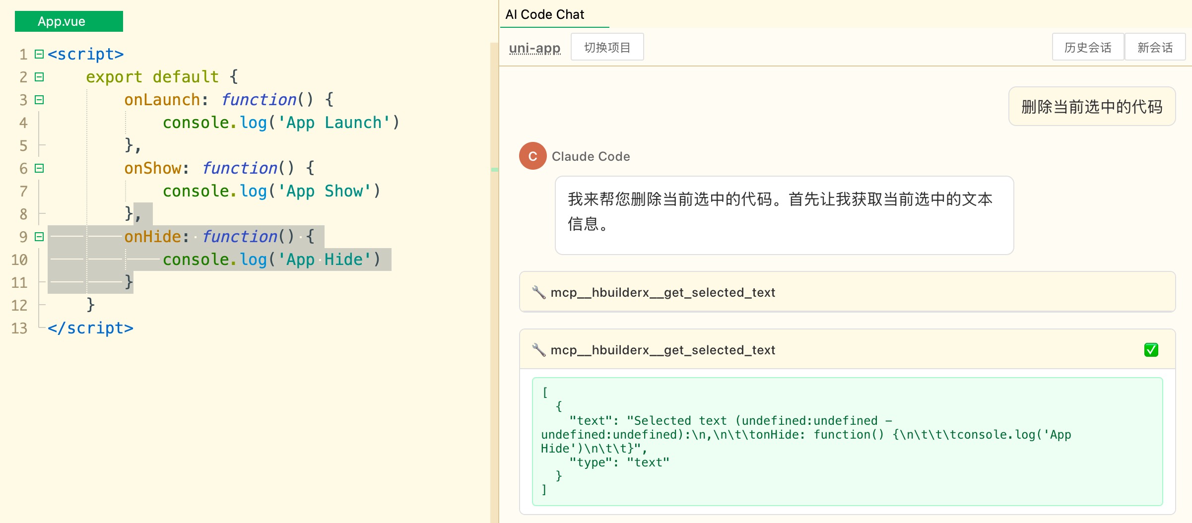This screenshot has height=523, width=1192.
Task: Collapse the script tag fold on line 1
Action: [39, 54]
